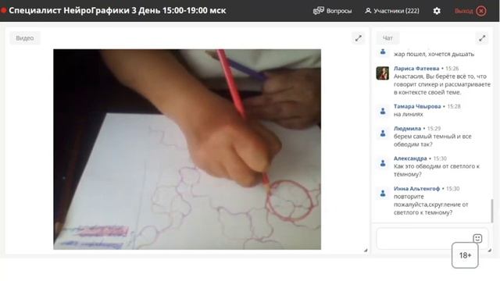
Task: Click the name Инна Альтенгоф in chat
Action: click(416, 189)
